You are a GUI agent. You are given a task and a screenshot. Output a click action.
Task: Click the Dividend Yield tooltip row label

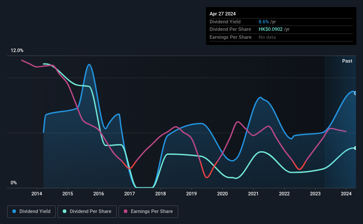[225, 22]
